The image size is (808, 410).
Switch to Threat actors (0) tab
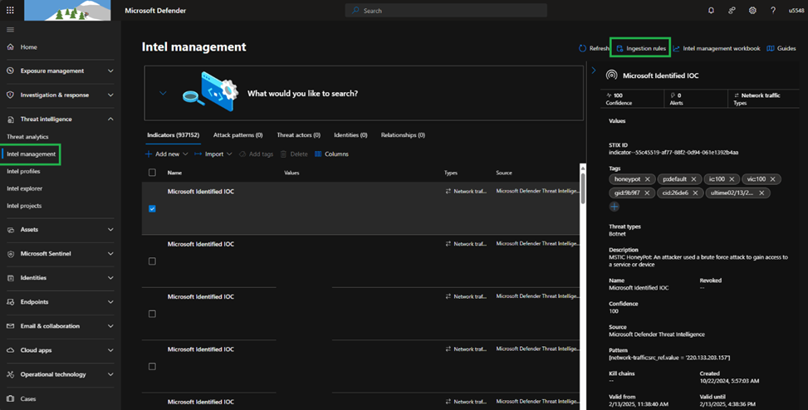(298, 135)
